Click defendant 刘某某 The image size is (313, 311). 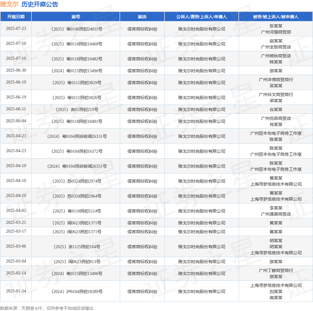[276, 291]
